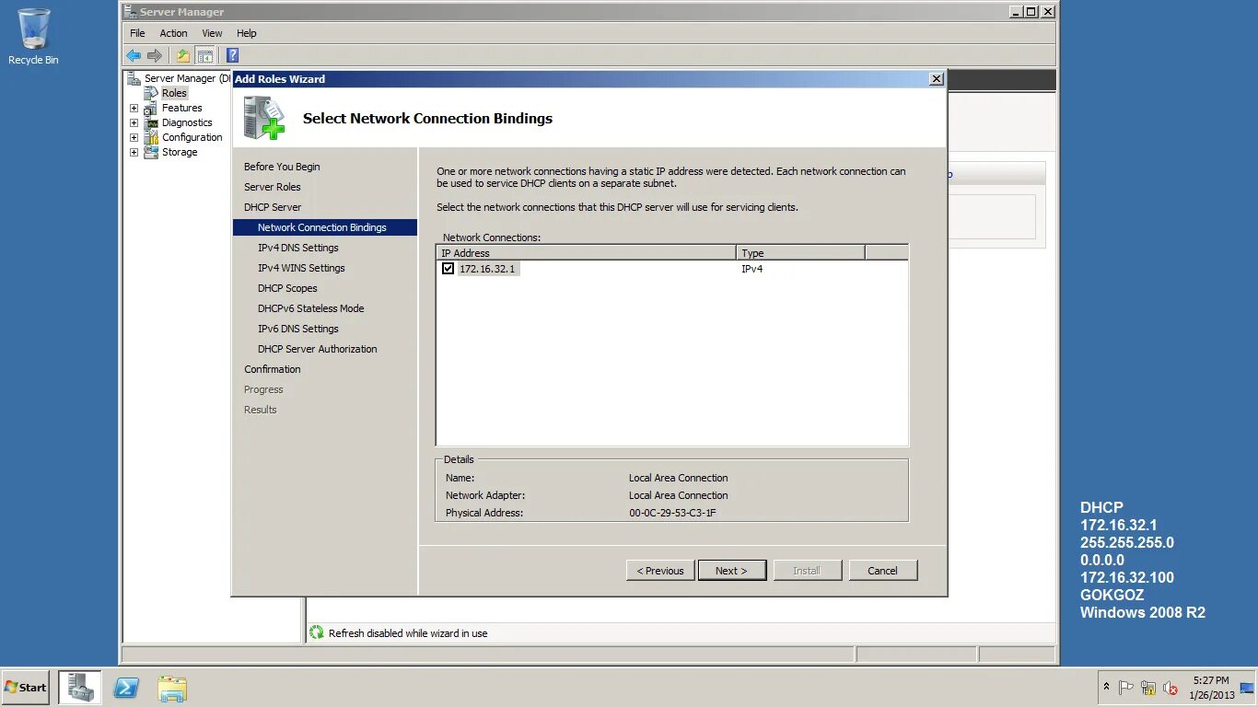1258x707 pixels.
Task: Click the Next > button
Action: tap(731, 571)
